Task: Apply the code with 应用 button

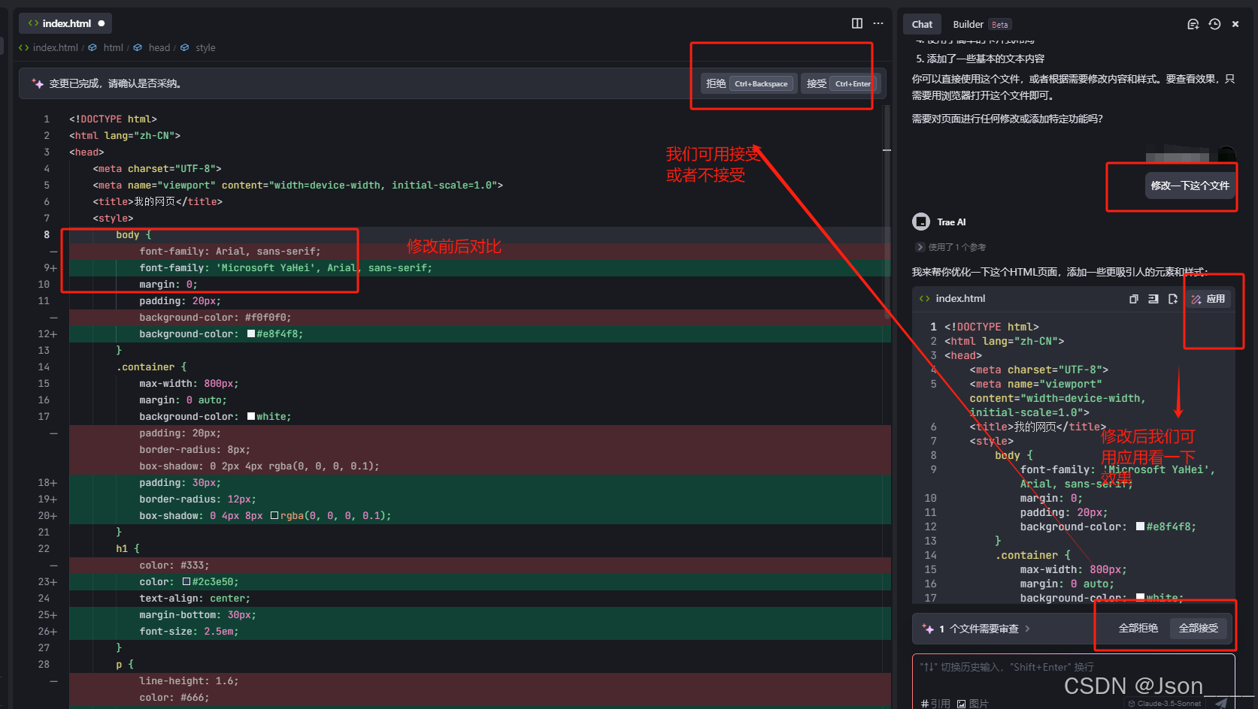Action: (1208, 299)
